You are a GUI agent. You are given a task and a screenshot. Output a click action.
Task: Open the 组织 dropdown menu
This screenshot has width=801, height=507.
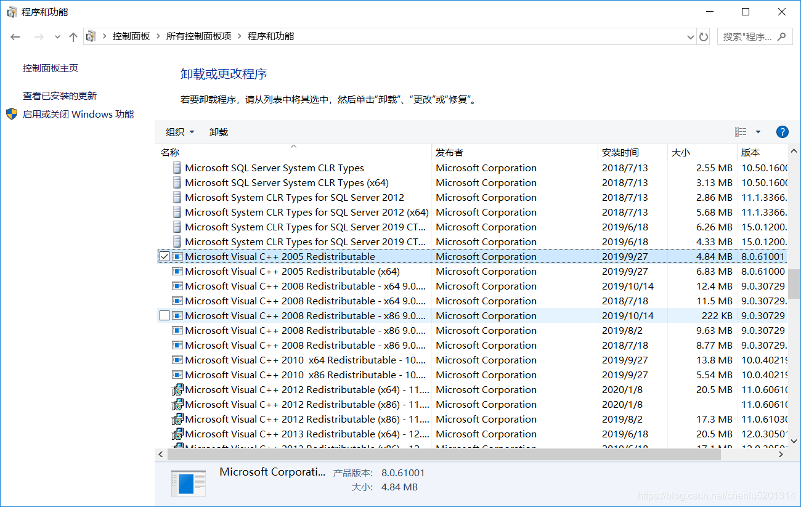point(180,132)
